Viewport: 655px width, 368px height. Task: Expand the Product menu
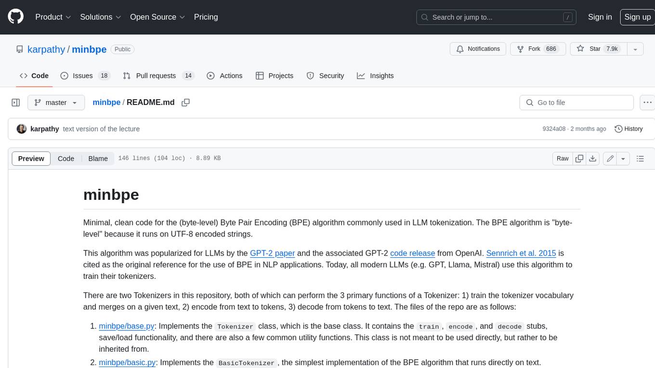[x=53, y=17]
